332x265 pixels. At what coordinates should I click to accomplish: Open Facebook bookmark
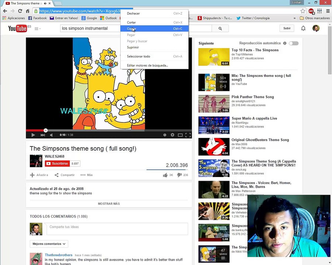pyautogui.click(x=38, y=18)
